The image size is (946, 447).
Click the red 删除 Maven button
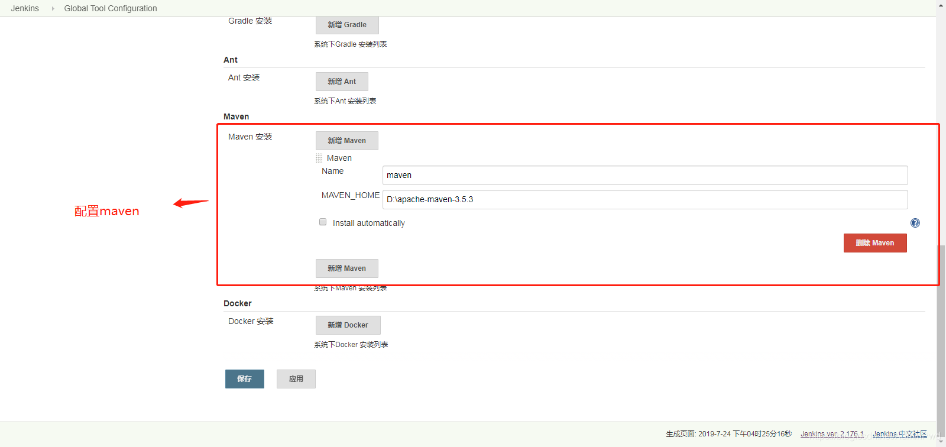pos(875,243)
